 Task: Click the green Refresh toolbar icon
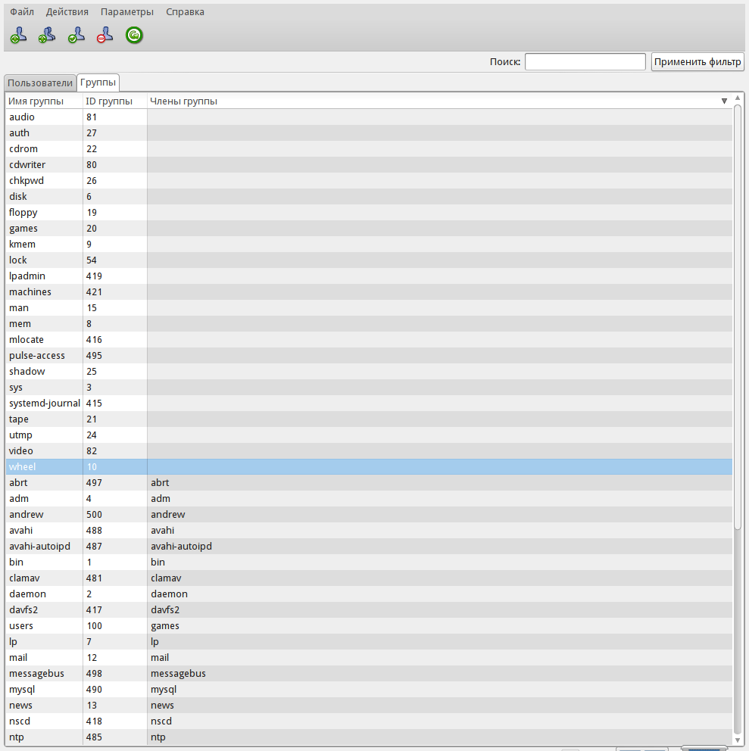coord(134,35)
